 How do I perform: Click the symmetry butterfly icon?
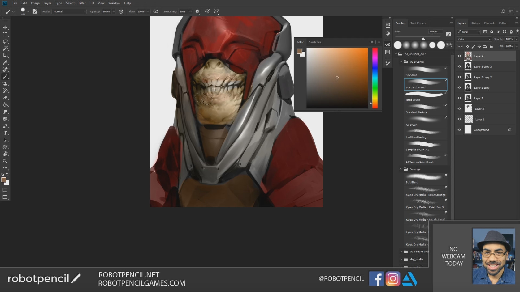[216, 11]
